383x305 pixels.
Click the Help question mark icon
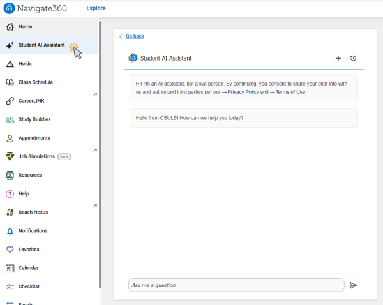(x=10, y=194)
